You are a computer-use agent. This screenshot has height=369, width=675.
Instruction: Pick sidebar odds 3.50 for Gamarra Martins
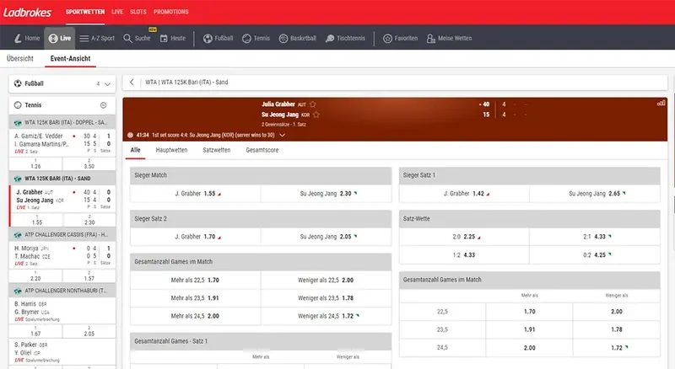pyautogui.click(x=89, y=163)
